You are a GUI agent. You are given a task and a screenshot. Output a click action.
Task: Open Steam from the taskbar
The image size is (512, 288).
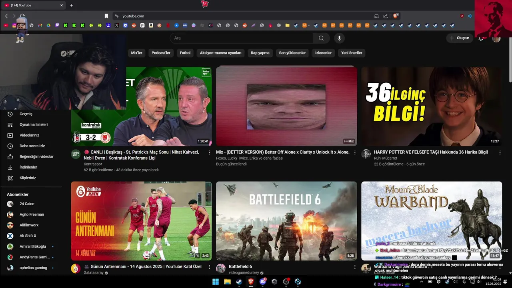click(239, 282)
